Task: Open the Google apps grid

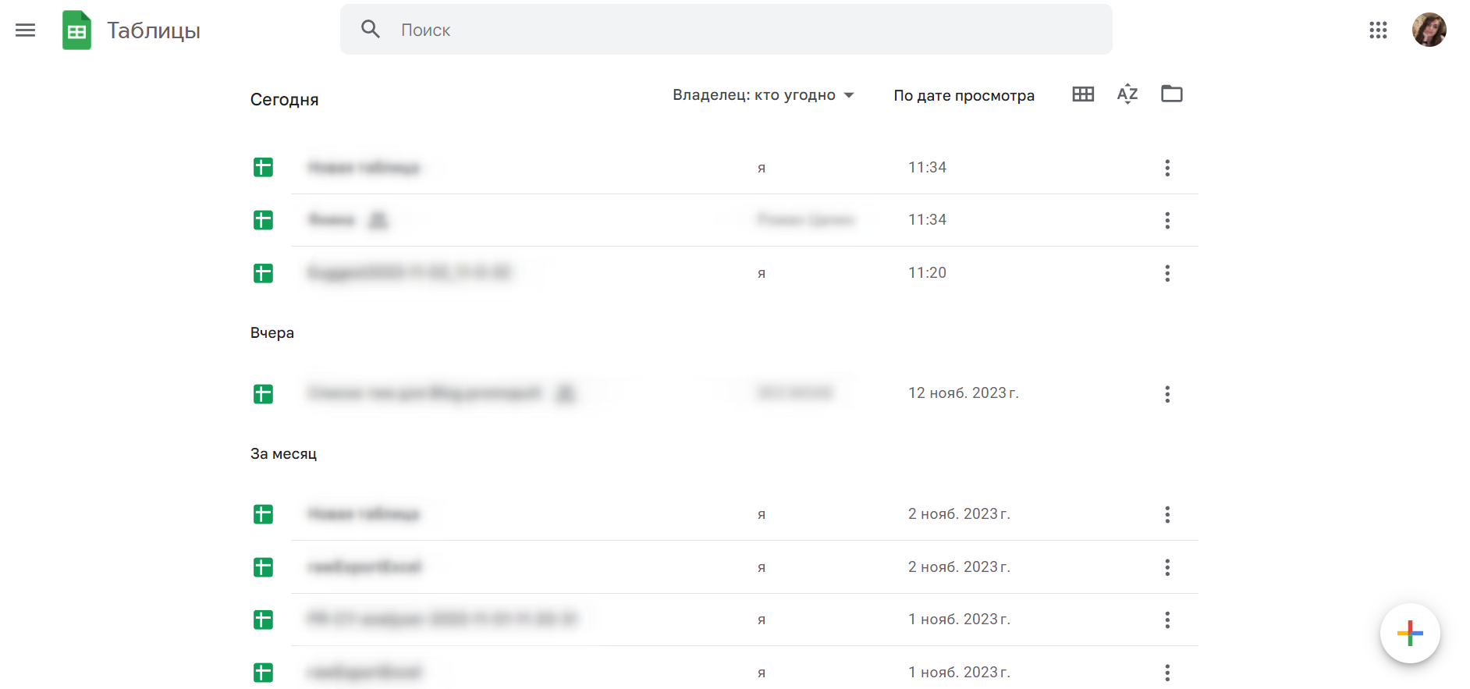Action: pos(1378,30)
